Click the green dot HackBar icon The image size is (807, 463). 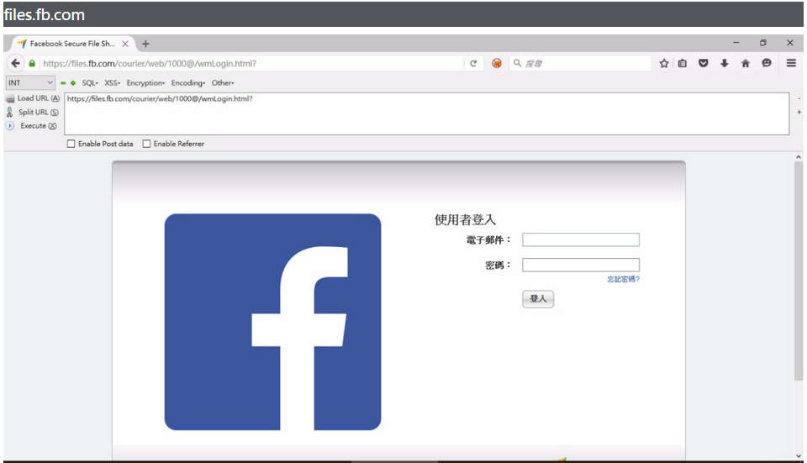click(x=73, y=83)
